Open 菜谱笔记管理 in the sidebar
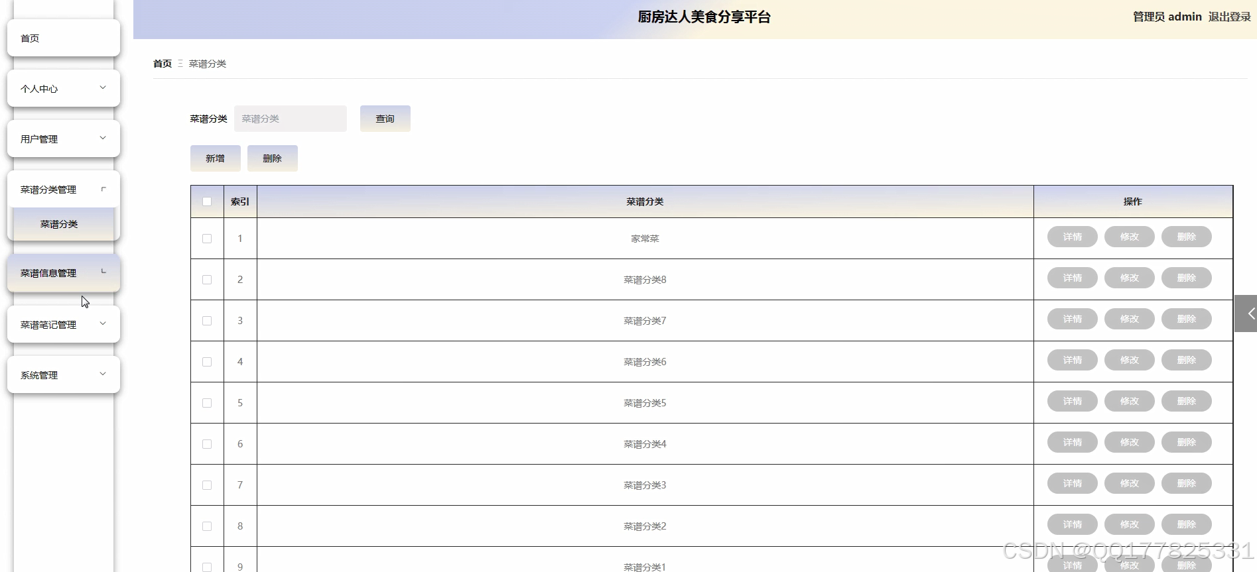Viewport: 1257px width, 572px height. coord(64,324)
